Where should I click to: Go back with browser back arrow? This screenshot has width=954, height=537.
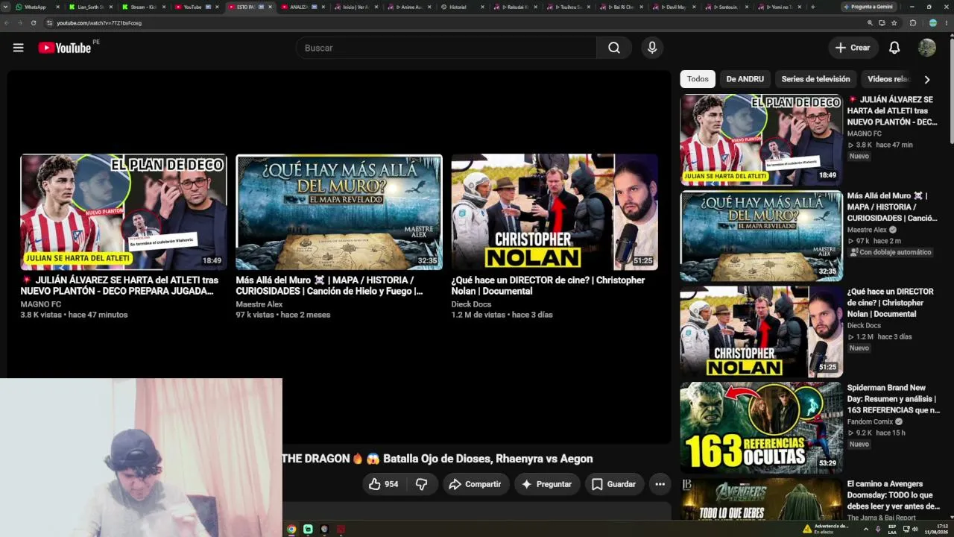tap(7, 23)
